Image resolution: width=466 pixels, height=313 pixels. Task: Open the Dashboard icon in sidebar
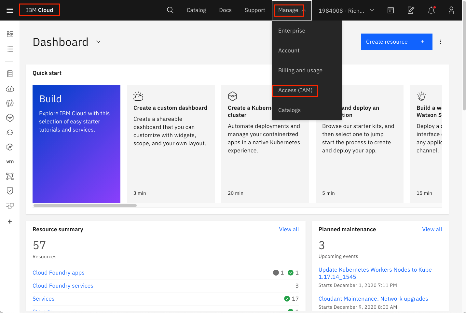(x=10, y=34)
